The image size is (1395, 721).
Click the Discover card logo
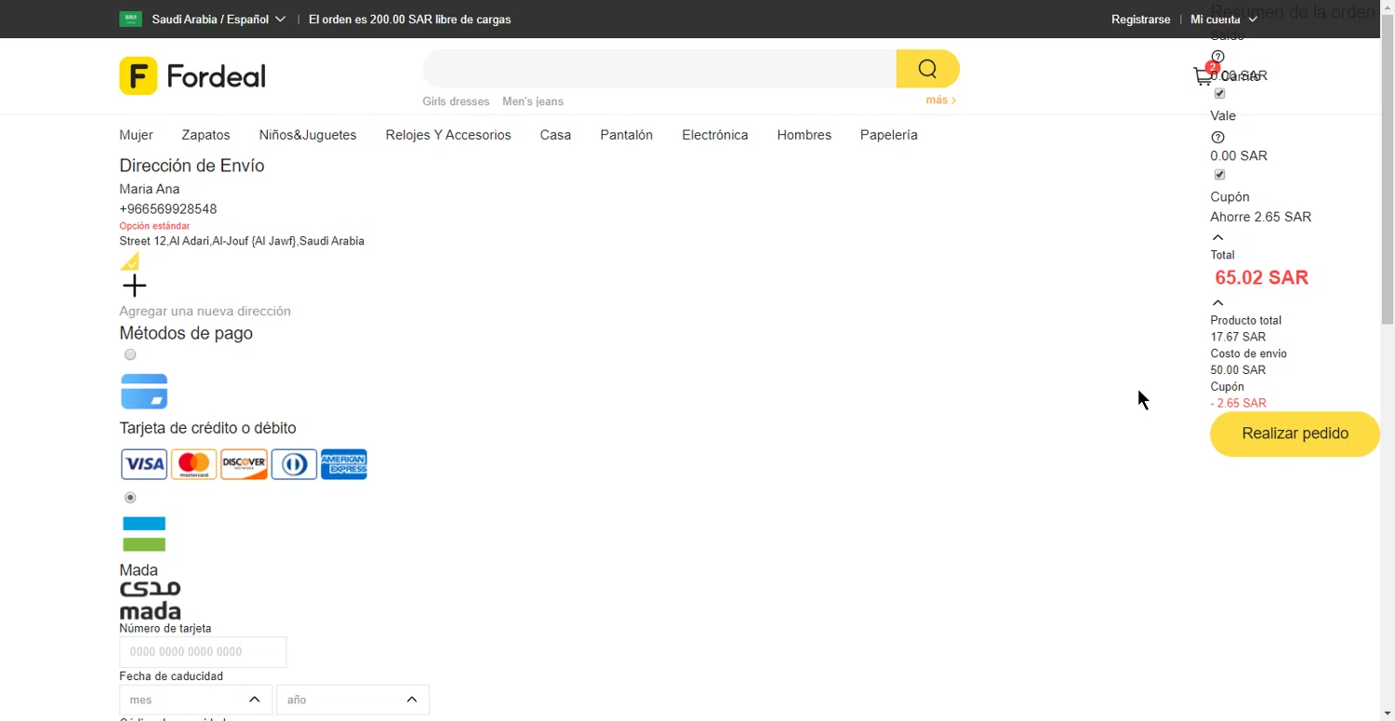coord(245,464)
